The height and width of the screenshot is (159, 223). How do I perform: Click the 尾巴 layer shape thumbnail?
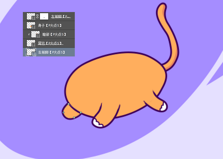[x=31, y=43]
